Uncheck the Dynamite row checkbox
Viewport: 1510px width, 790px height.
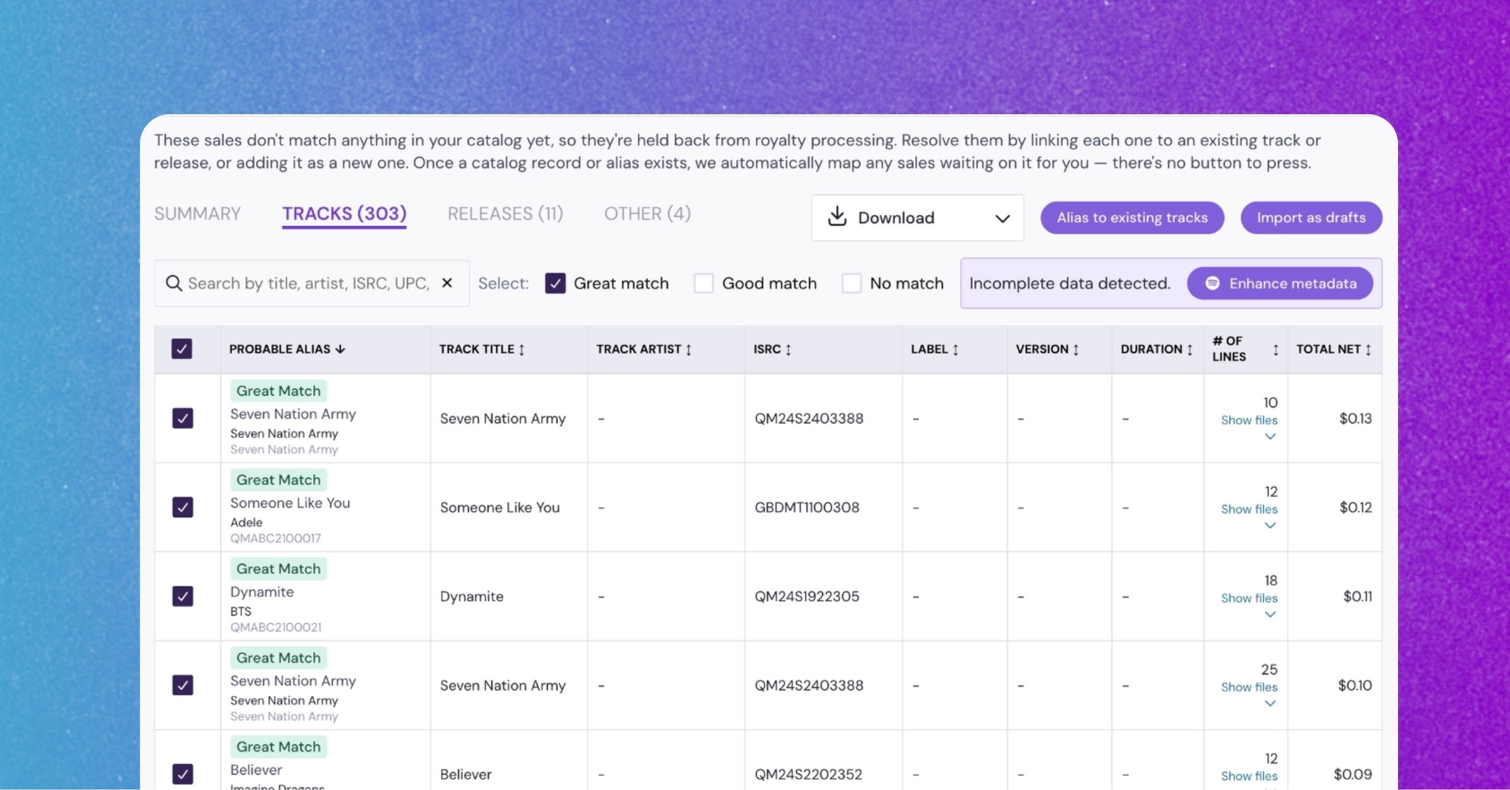coord(182,596)
